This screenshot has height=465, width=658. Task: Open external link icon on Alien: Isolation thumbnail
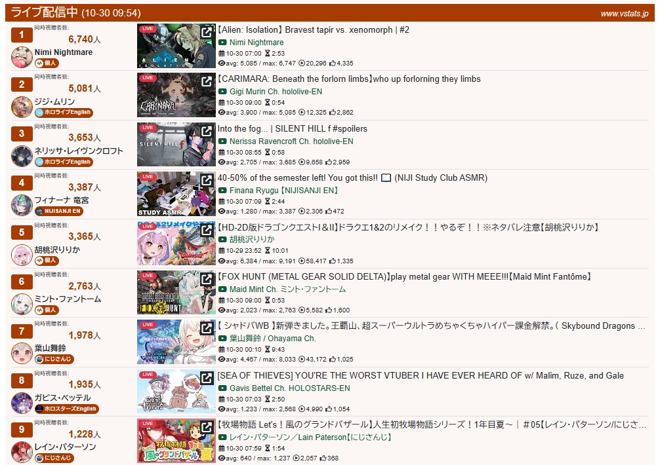[207, 32]
